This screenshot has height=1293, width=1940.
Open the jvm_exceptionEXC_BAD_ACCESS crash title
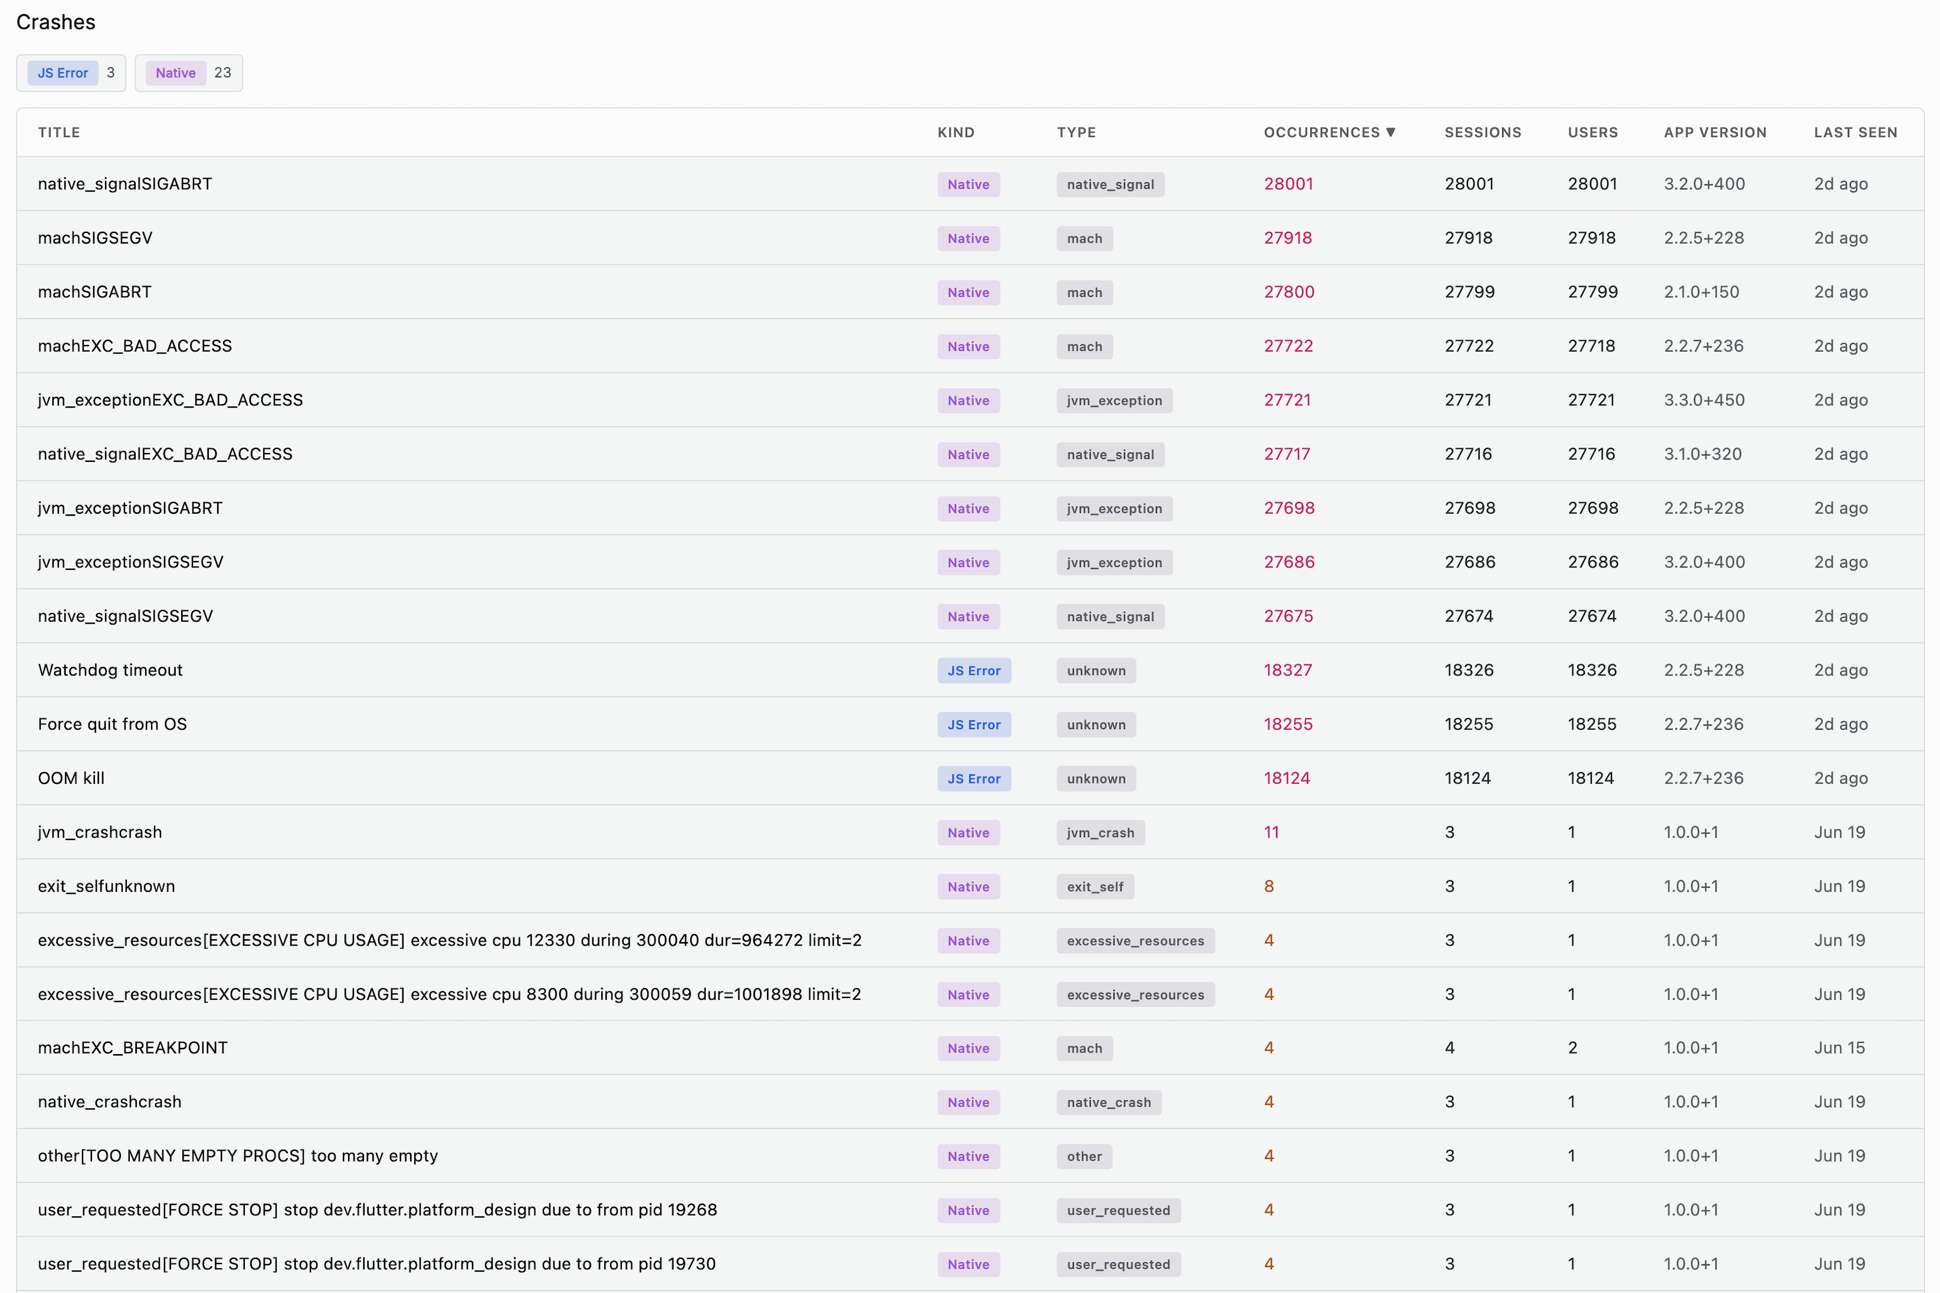pos(171,400)
